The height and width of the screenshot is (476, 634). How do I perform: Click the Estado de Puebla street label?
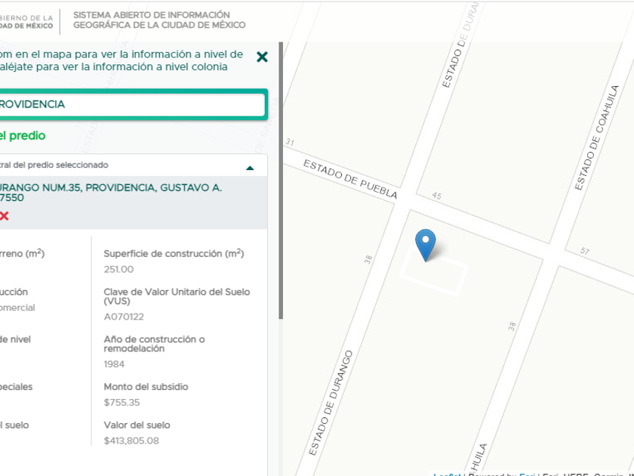(x=350, y=179)
